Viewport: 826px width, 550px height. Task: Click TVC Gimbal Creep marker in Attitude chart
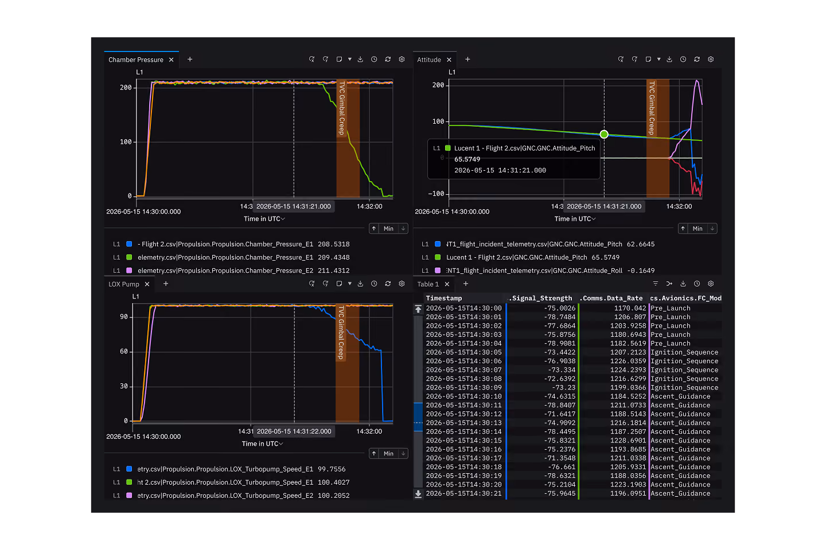(652, 108)
